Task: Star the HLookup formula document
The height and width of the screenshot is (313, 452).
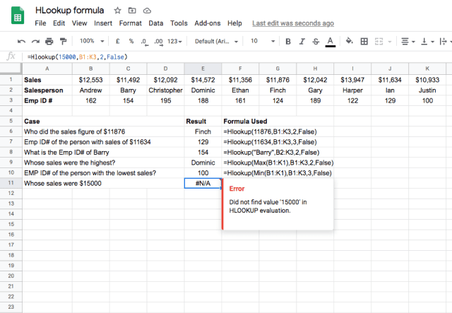Action: (117, 11)
